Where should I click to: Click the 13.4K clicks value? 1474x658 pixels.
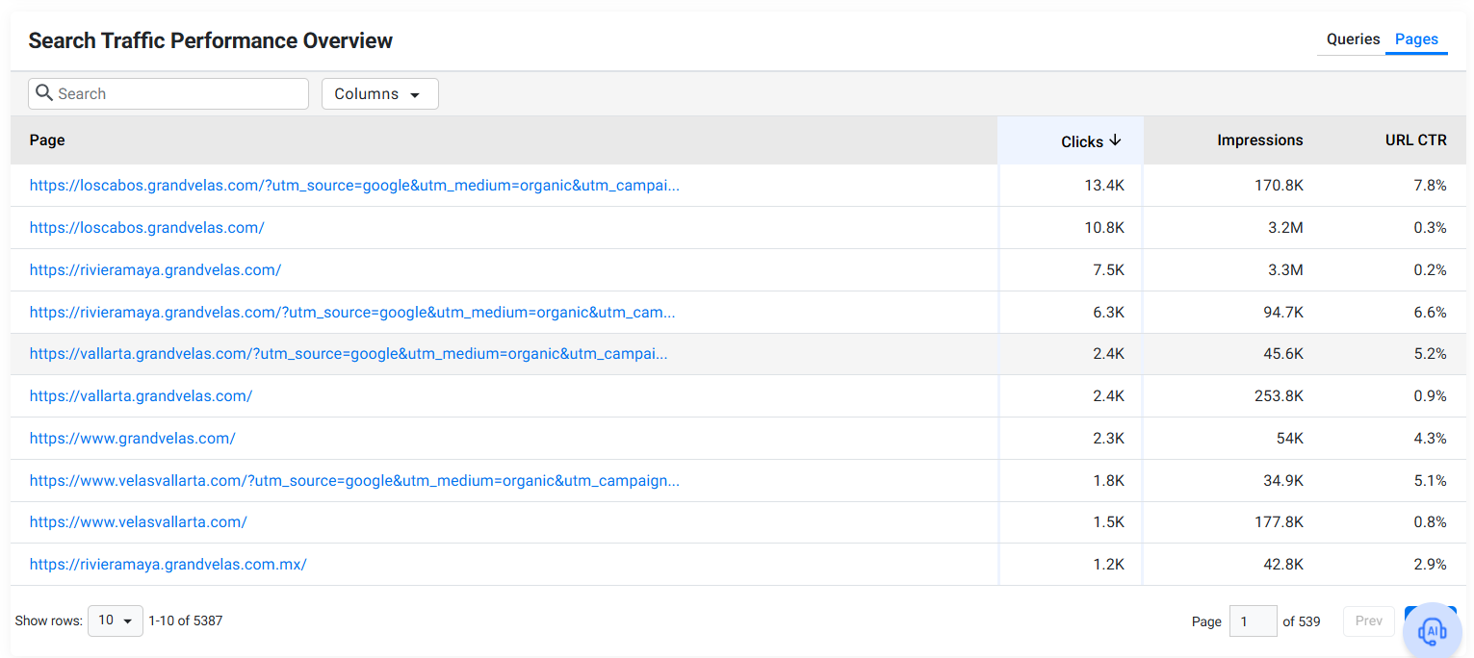(1104, 186)
